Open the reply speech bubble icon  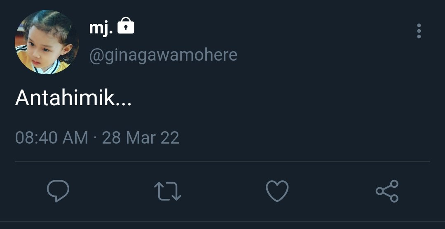point(58,191)
